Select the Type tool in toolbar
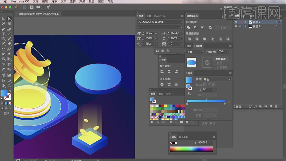Screen dimensions: 286x161 coord(3,34)
